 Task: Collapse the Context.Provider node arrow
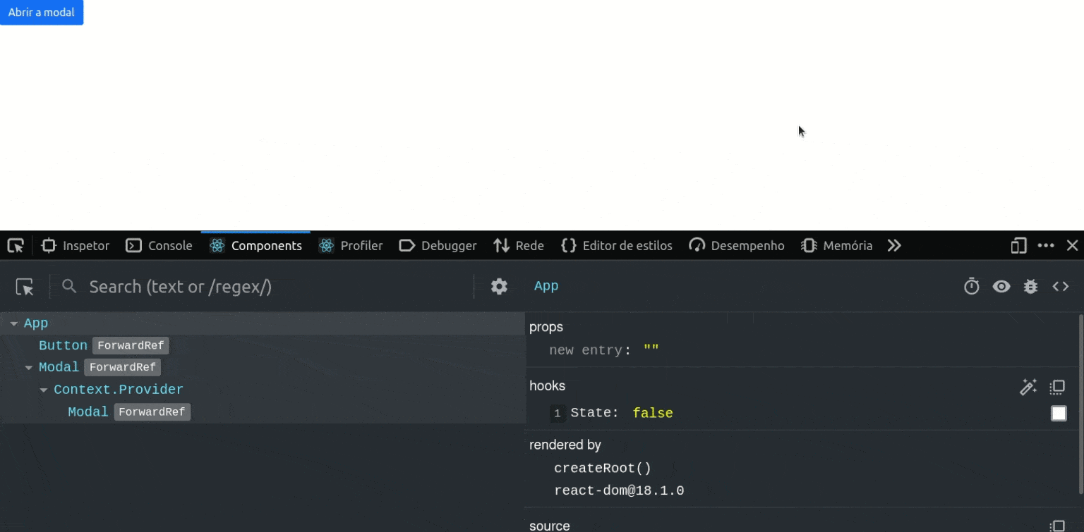coord(44,390)
